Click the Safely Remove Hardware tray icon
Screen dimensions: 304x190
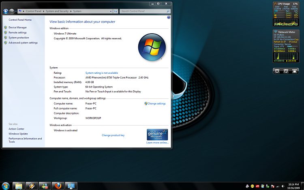click(x=268, y=186)
